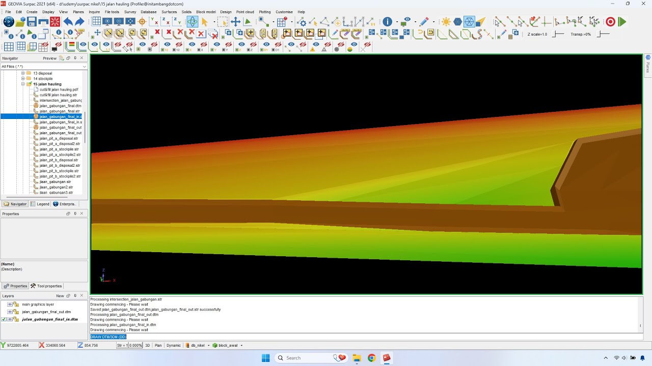The image size is (652, 366).
Task: Open the Block model menu
Action: (x=206, y=12)
